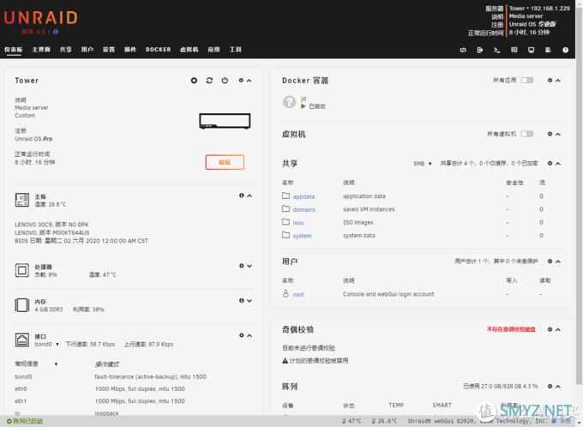Toggle the all virtual machines switch
The width and height of the screenshot is (583, 427).
point(527,134)
